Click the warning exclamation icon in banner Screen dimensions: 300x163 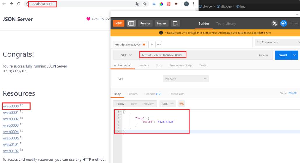coord(161,33)
